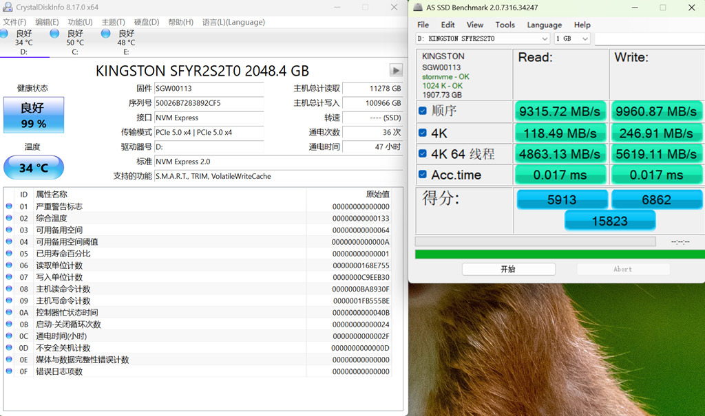The image size is (705, 416).
Task: Click the 34 °C temperature button
Action: [34, 168]
